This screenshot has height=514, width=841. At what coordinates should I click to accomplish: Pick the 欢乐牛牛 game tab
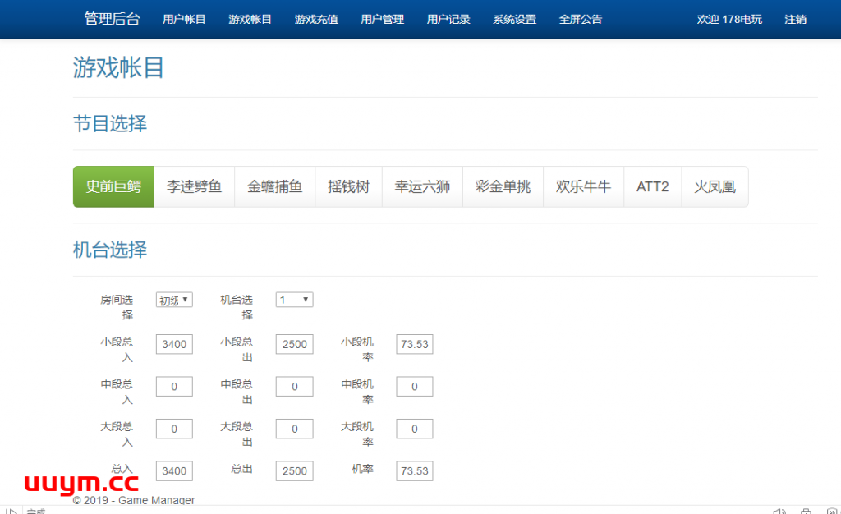[583, 187]
